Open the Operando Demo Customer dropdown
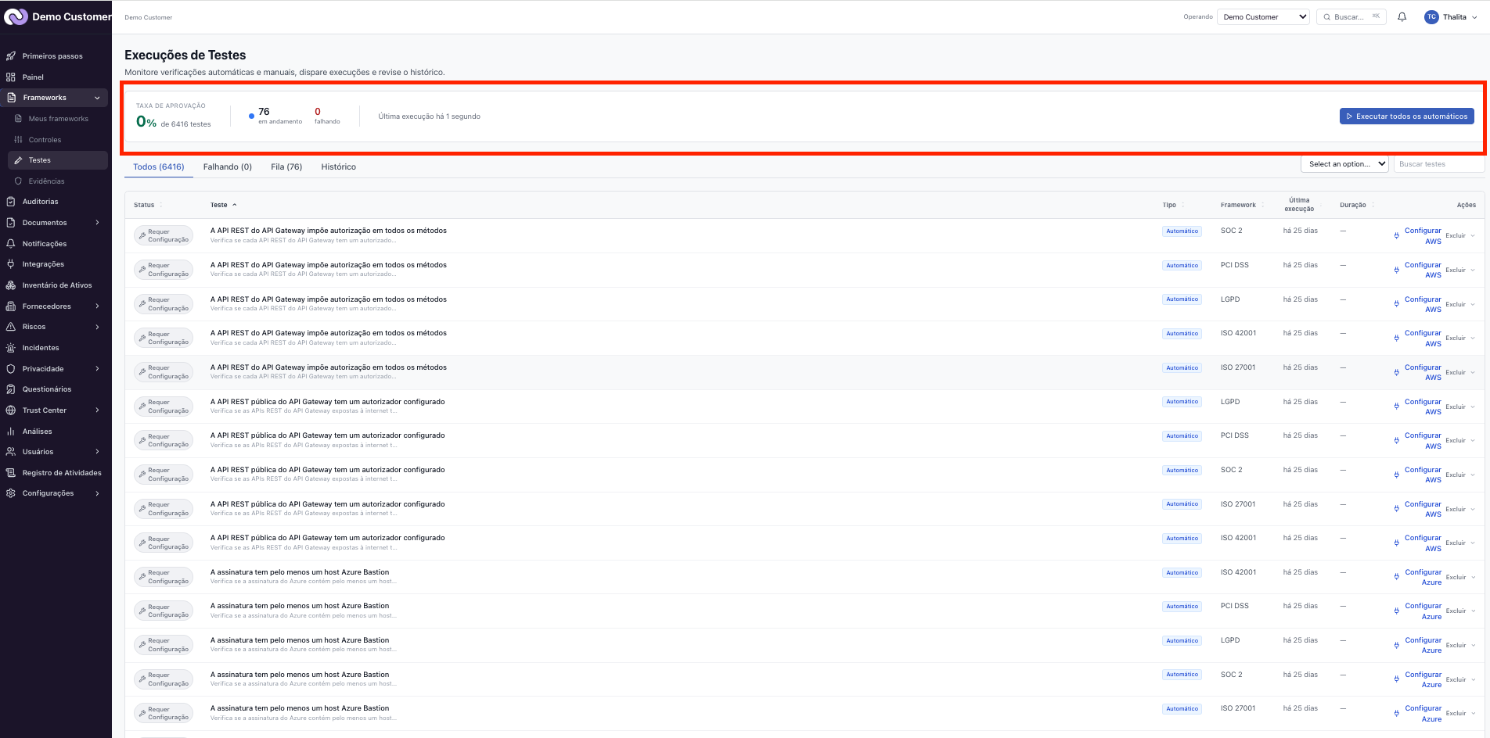 [1263, 17]
